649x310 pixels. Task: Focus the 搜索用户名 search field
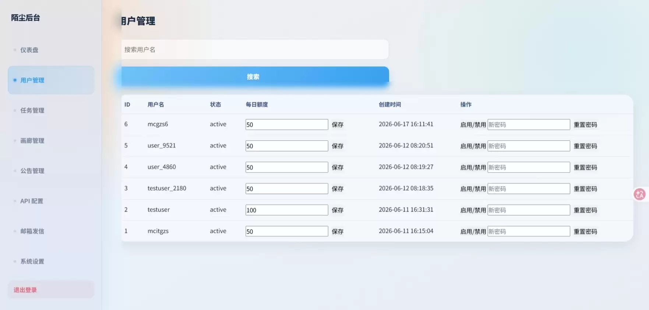[255, 49]
